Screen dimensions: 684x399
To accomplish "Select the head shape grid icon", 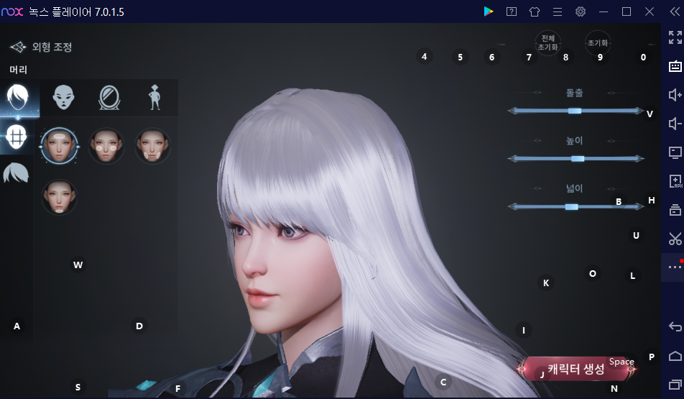I will pos(16,137).
